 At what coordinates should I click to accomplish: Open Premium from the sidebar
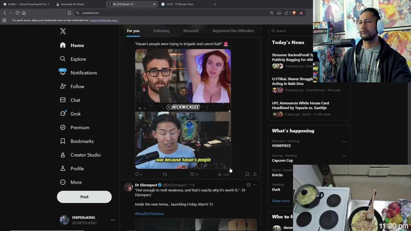tap(75, 127)
